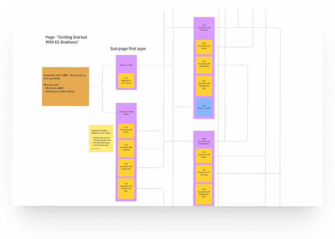Click the "Page Using eSIM with Google Pixel" header
The width and height of the screenshot is (335, 239).
tap(204, 140)
